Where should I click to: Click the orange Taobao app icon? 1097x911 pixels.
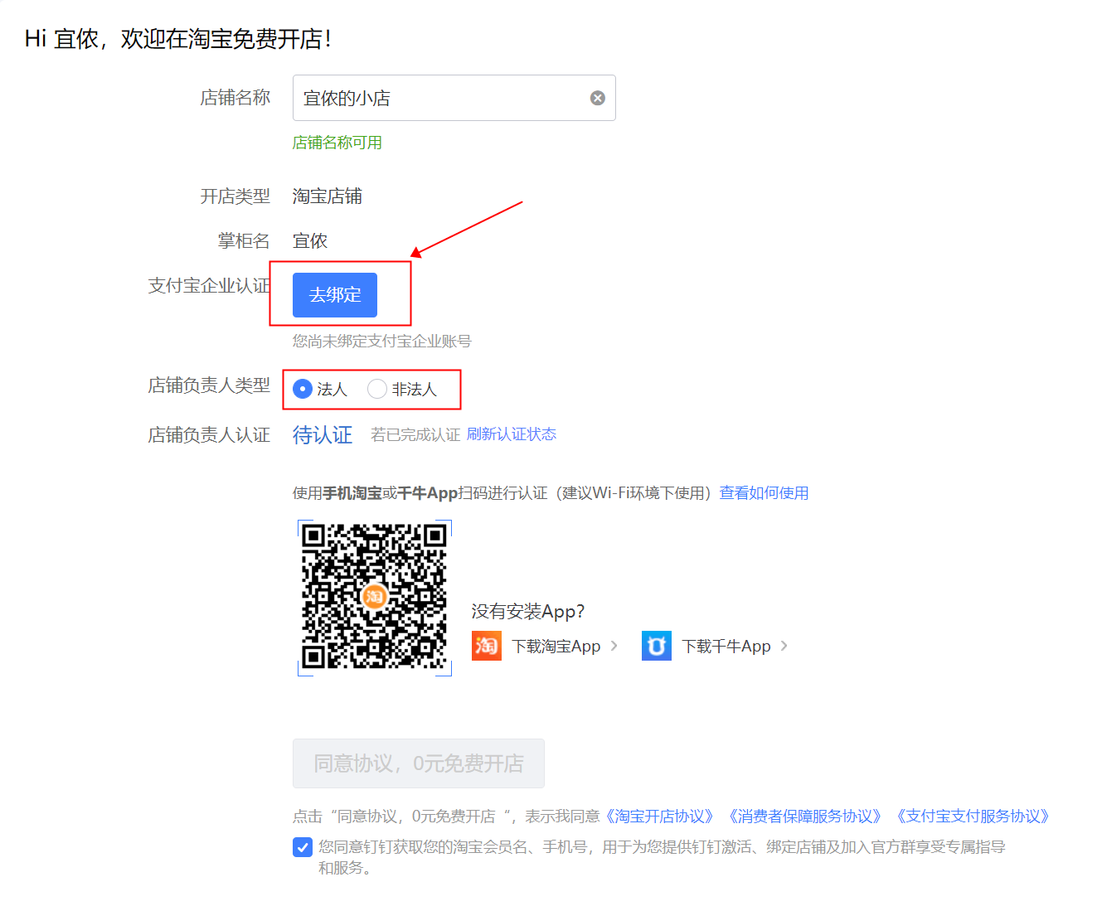(487, 646)
